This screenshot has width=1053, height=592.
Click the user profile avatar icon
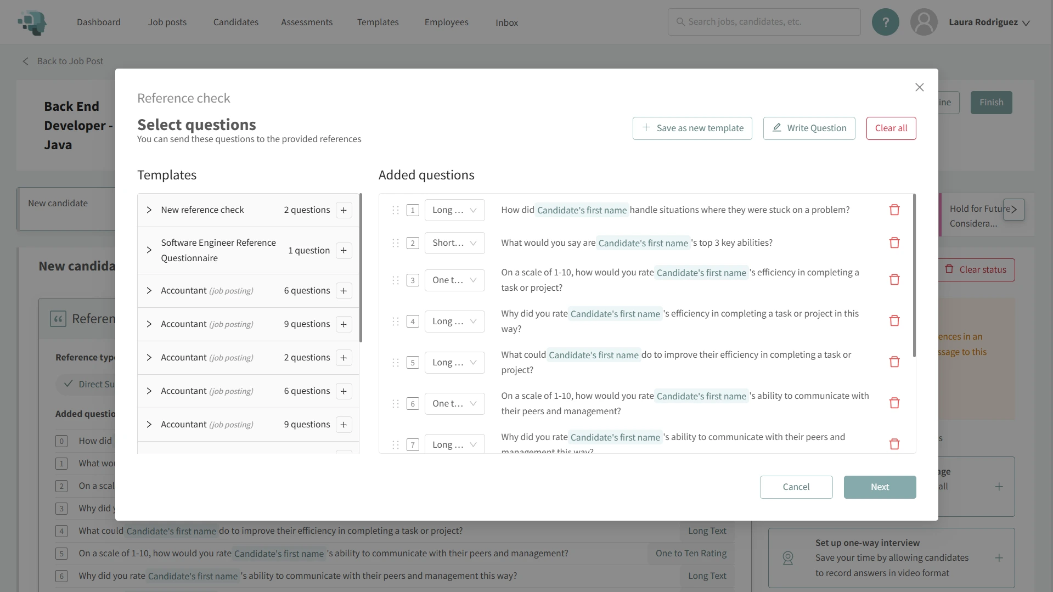click(924, 22)
